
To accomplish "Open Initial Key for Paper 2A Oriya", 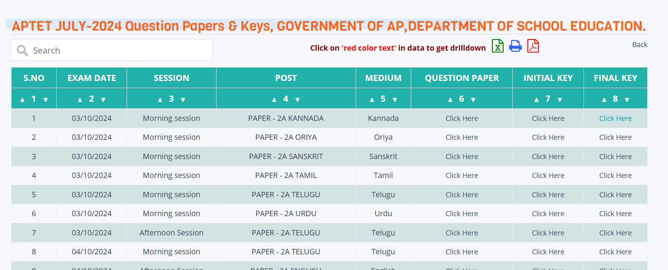I will tap(548, 137).
